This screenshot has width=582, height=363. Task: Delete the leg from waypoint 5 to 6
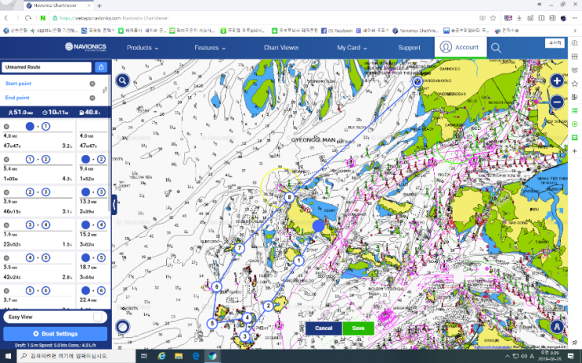coord(6,291)
